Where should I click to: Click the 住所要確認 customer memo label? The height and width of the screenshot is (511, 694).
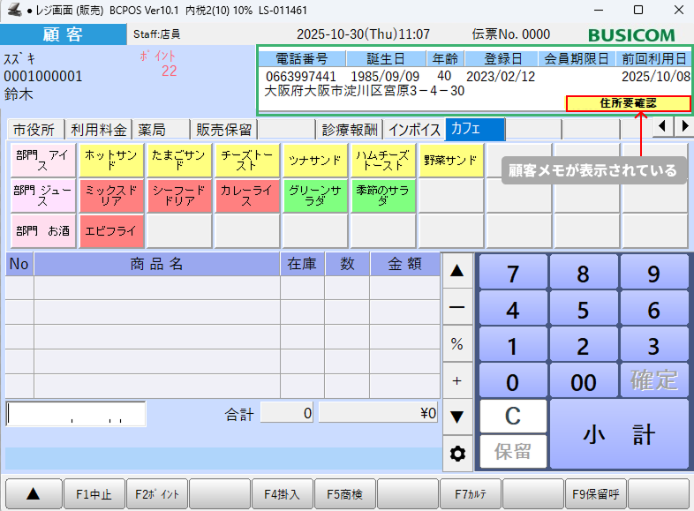[x=628, y=103]
